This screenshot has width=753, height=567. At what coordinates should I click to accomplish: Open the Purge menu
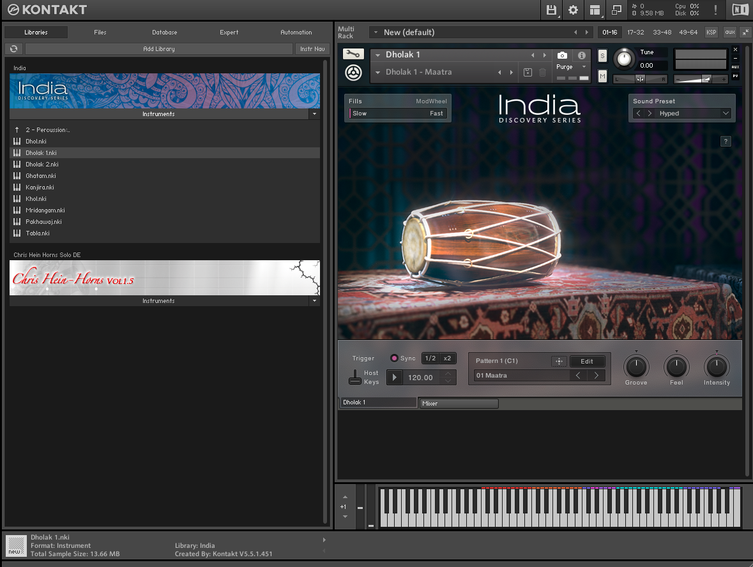point(572,67)
